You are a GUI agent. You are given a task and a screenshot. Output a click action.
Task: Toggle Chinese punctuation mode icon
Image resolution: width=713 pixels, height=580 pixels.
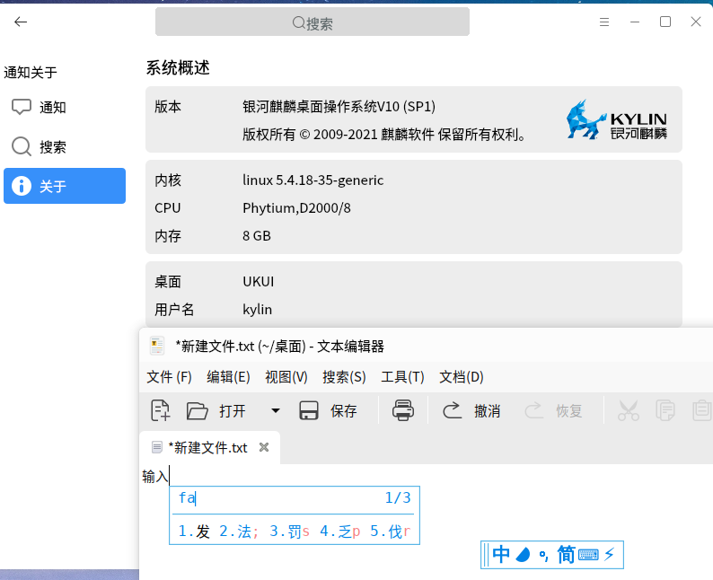click(544, 556)
